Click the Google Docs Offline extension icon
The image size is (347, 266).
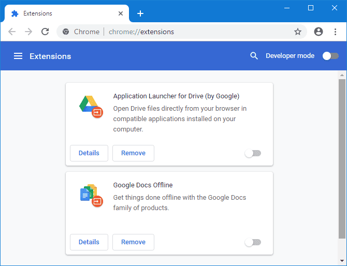tap(91, 196)
